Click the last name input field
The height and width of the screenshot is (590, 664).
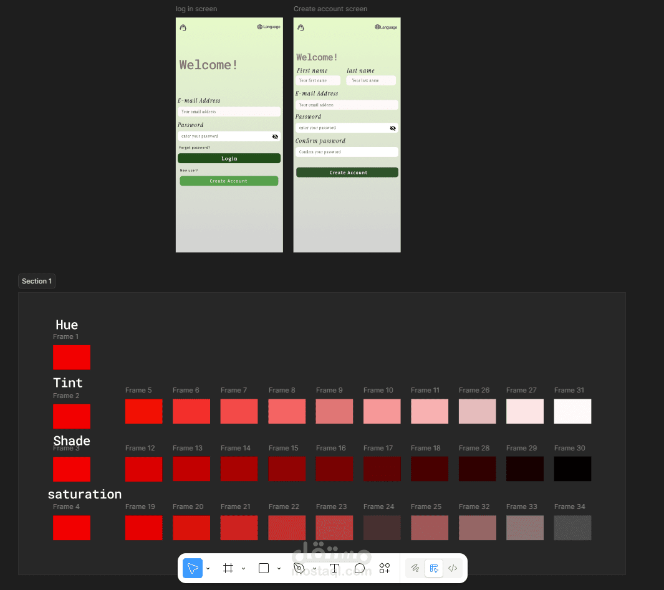point(371,80)
